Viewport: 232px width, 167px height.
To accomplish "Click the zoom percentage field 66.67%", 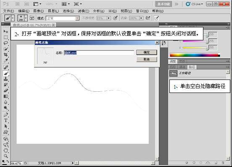I will click(16, 163).
